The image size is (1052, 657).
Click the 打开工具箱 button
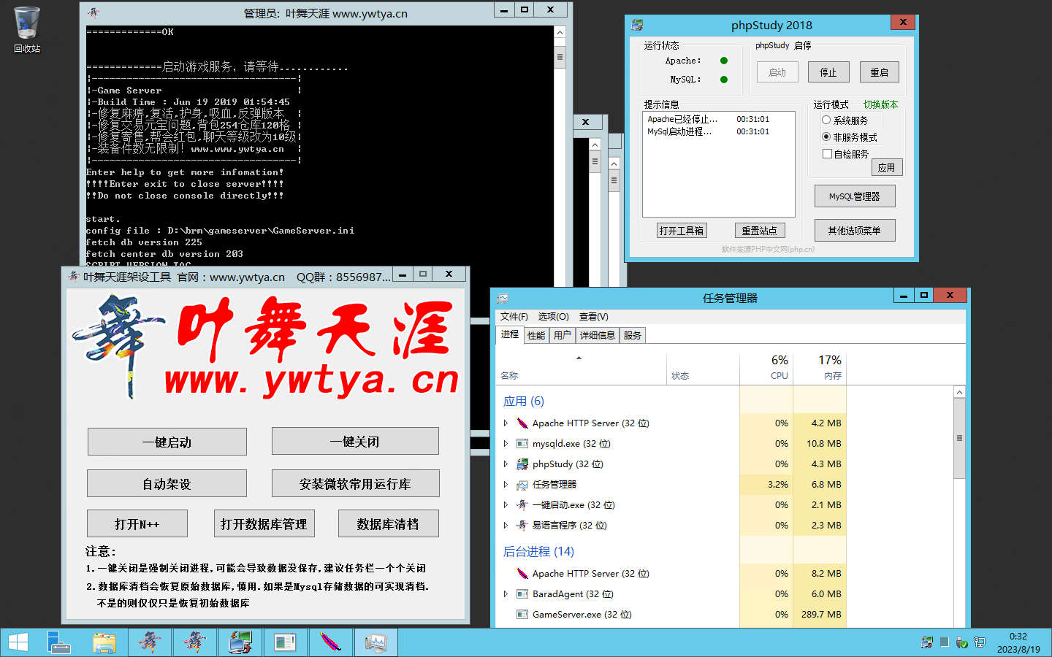681,230
